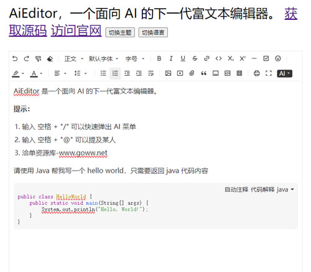Viewport: 311px width, 272px height.
Task: Open the 默认字体 font family dropdown
Action: click(x=103, y=59)
